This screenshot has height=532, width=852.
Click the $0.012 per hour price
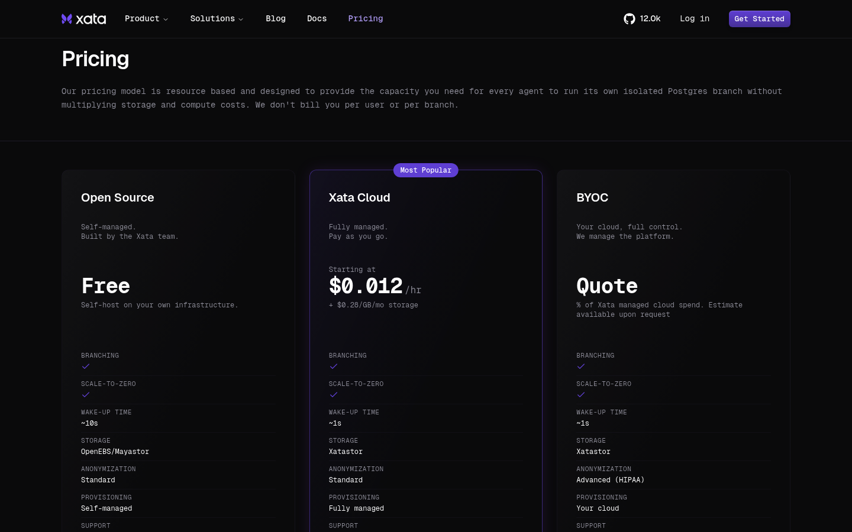375,286
